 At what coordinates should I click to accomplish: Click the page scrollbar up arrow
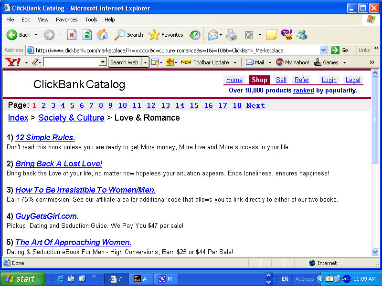(375, 73)
